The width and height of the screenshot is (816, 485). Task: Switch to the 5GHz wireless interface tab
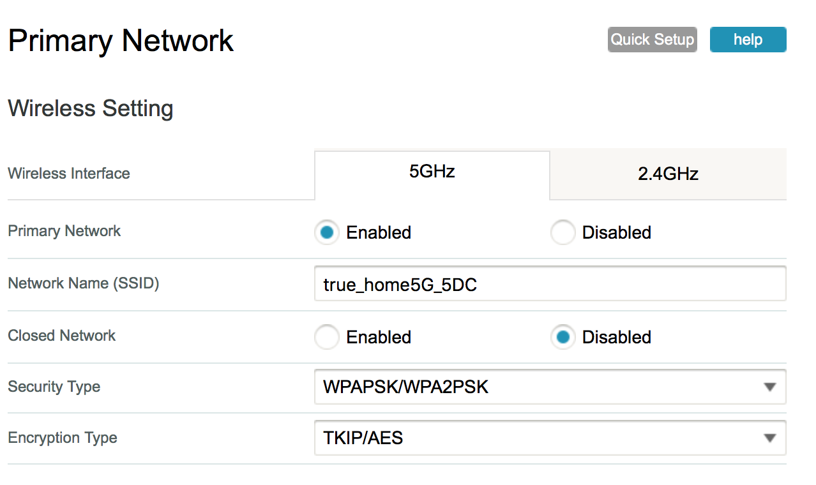click(x=432, y=172)
